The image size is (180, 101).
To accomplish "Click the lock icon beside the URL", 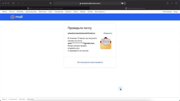I will coord(80,3).
